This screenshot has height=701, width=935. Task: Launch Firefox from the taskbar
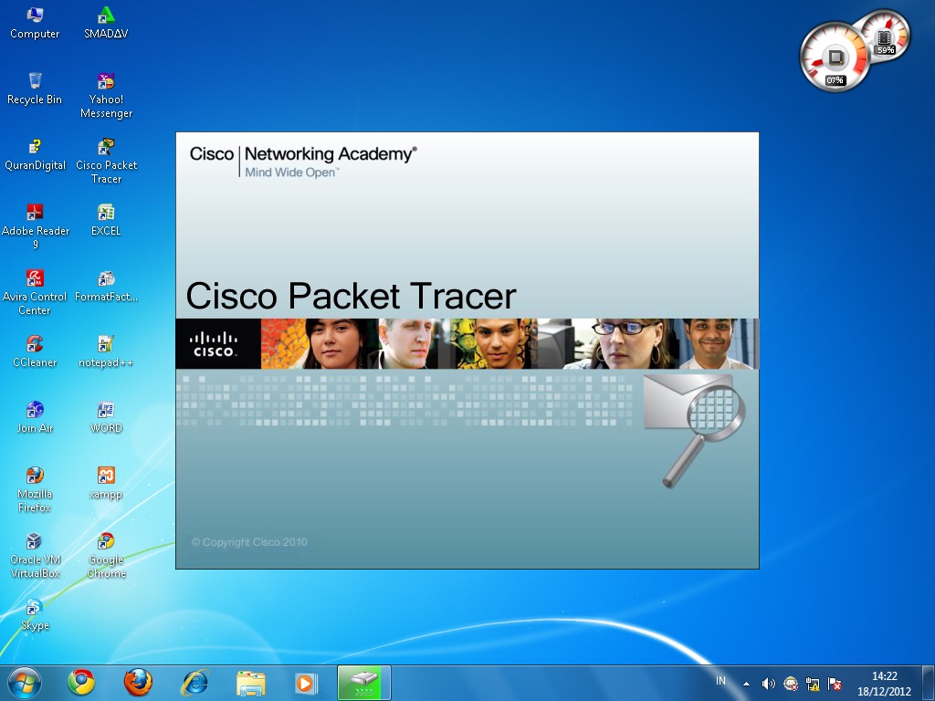pos(138,683)
